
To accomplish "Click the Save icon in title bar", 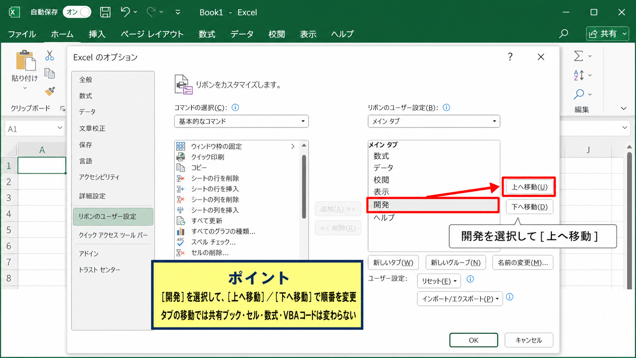I will (x=105, y=12).
